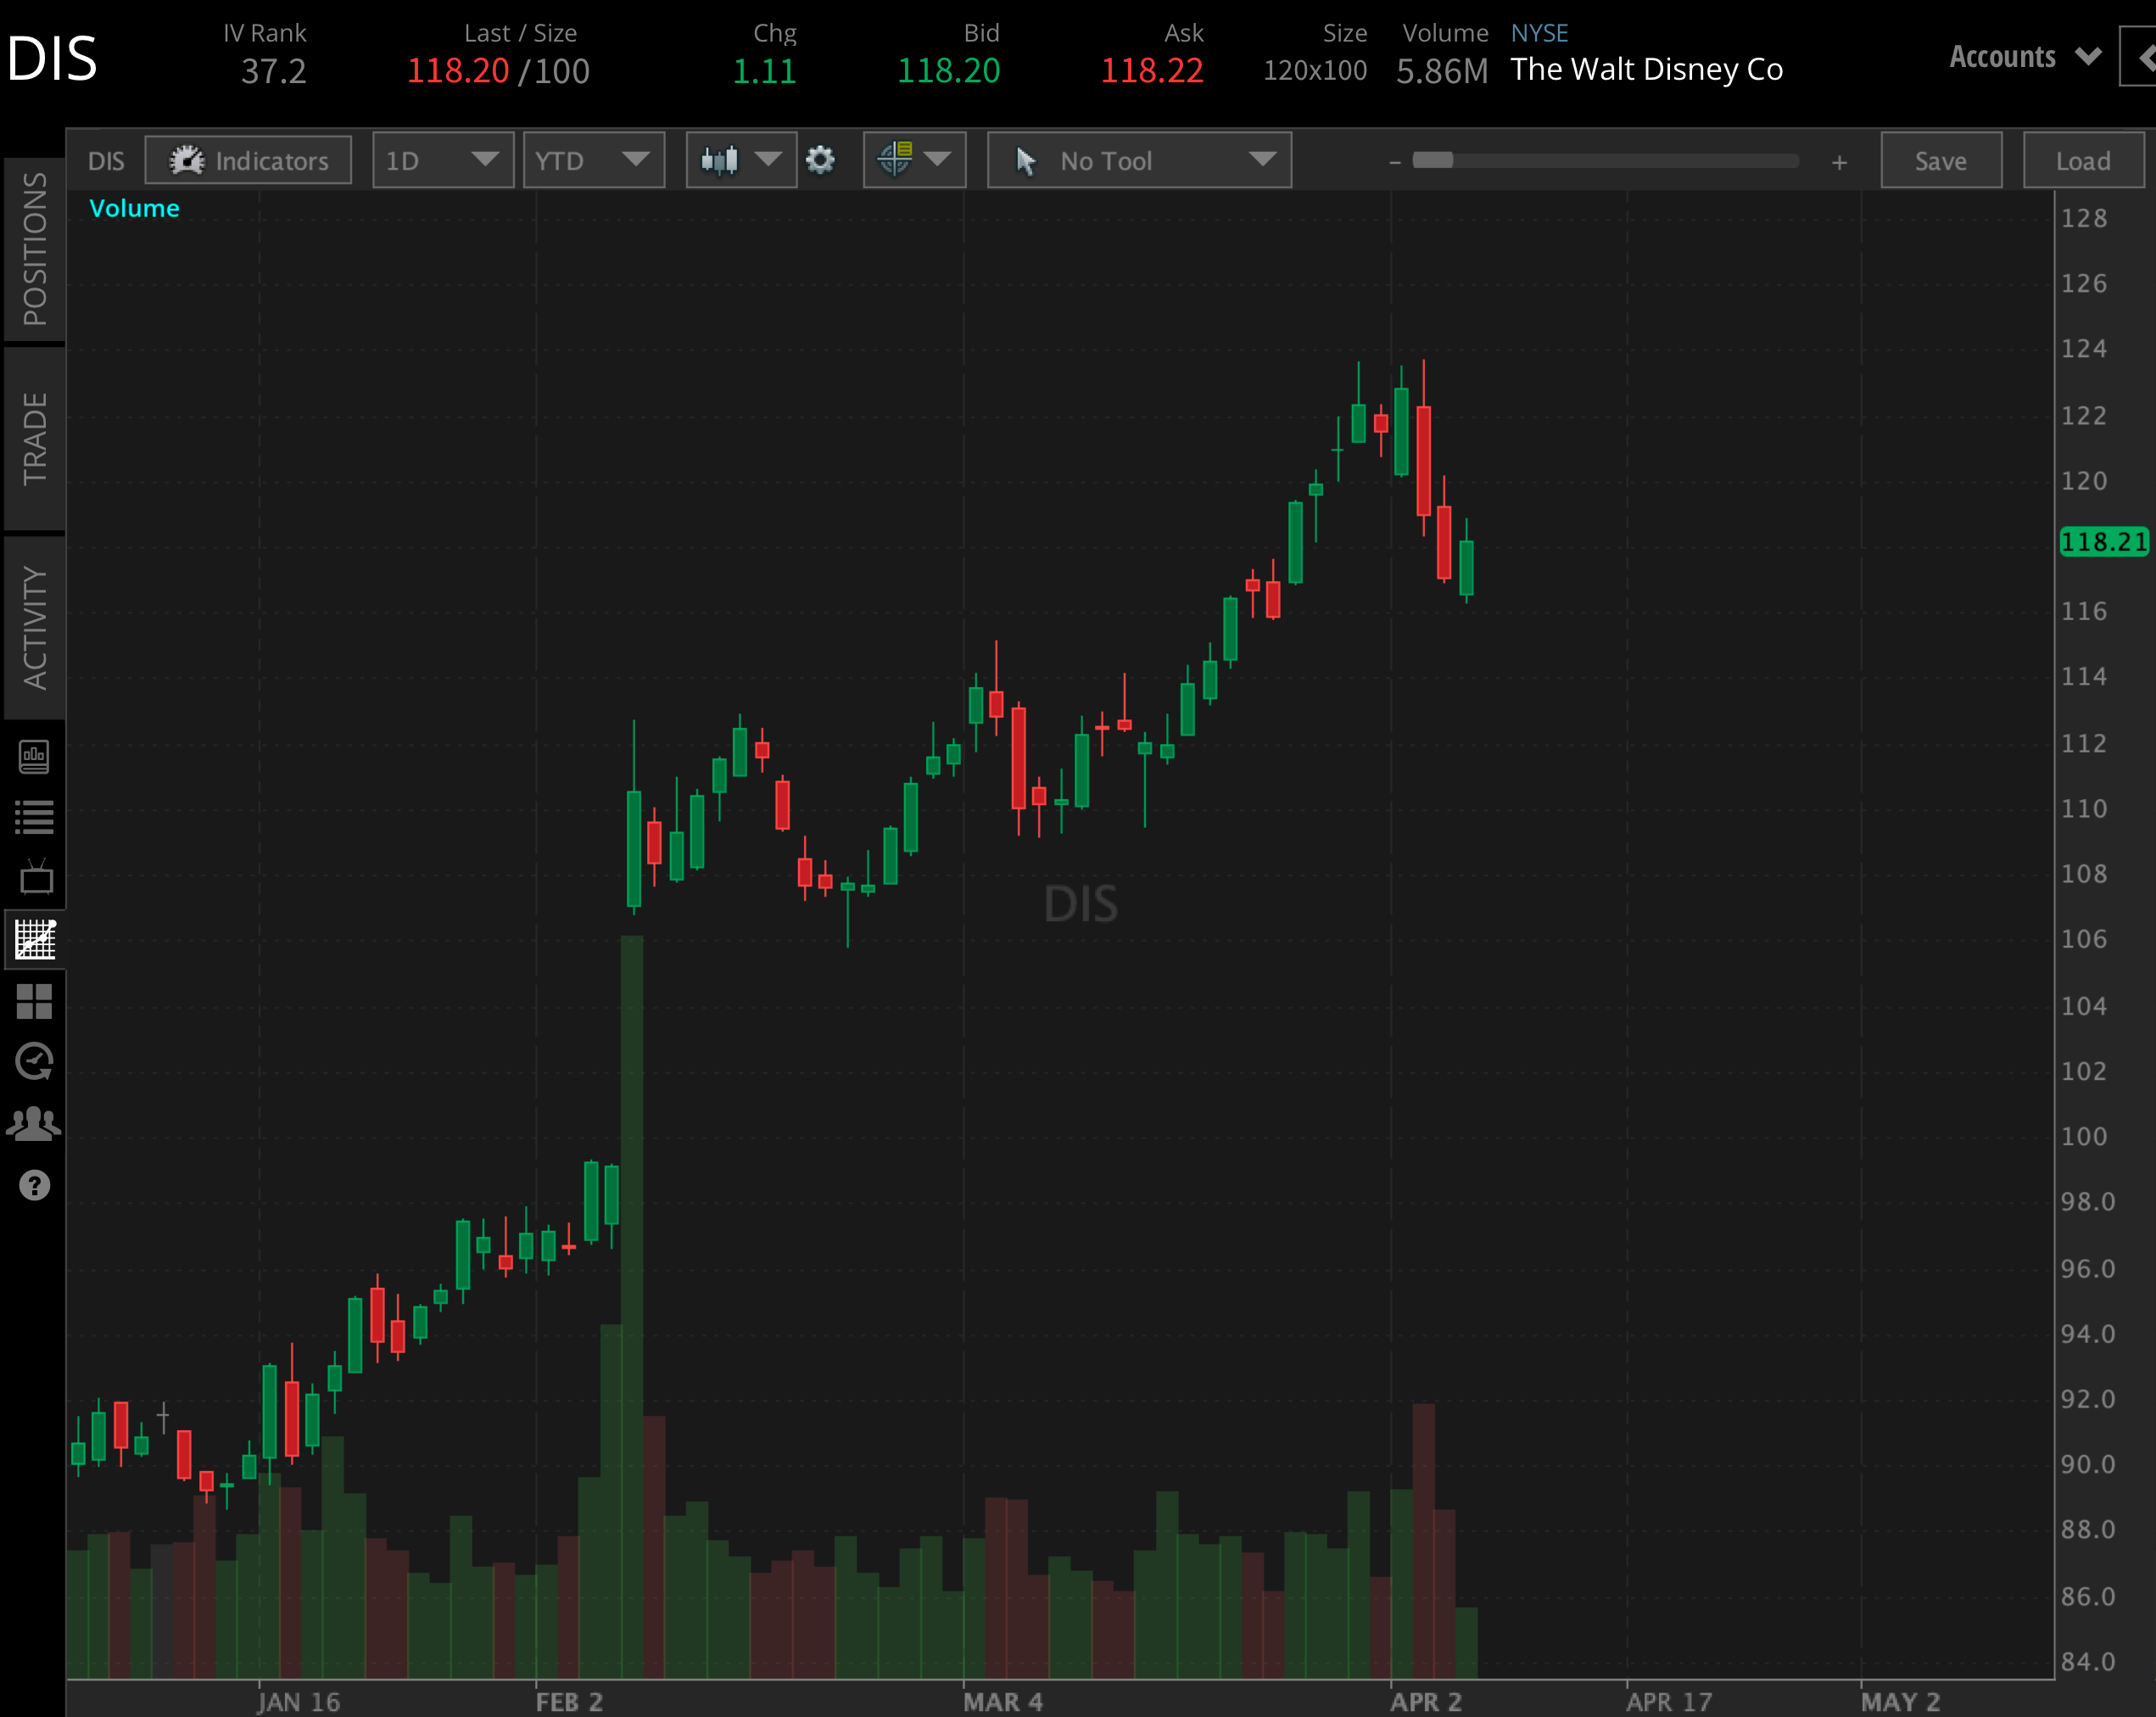Open the watchlist book icon

(35, 758)
